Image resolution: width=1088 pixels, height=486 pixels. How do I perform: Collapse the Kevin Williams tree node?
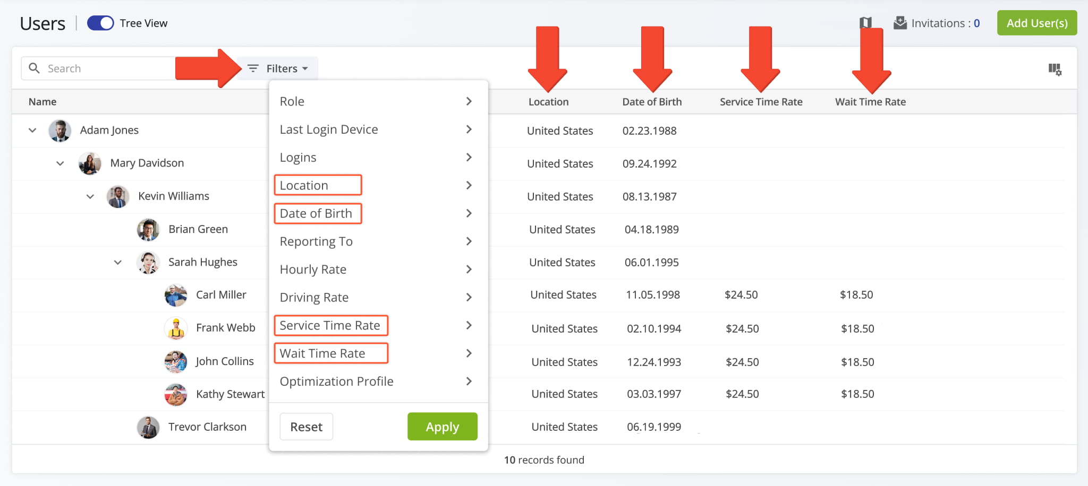pyautogui.click(x=89, y=196)
